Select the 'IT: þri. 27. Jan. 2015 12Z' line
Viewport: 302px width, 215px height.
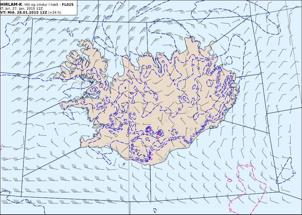pos(21,8)
